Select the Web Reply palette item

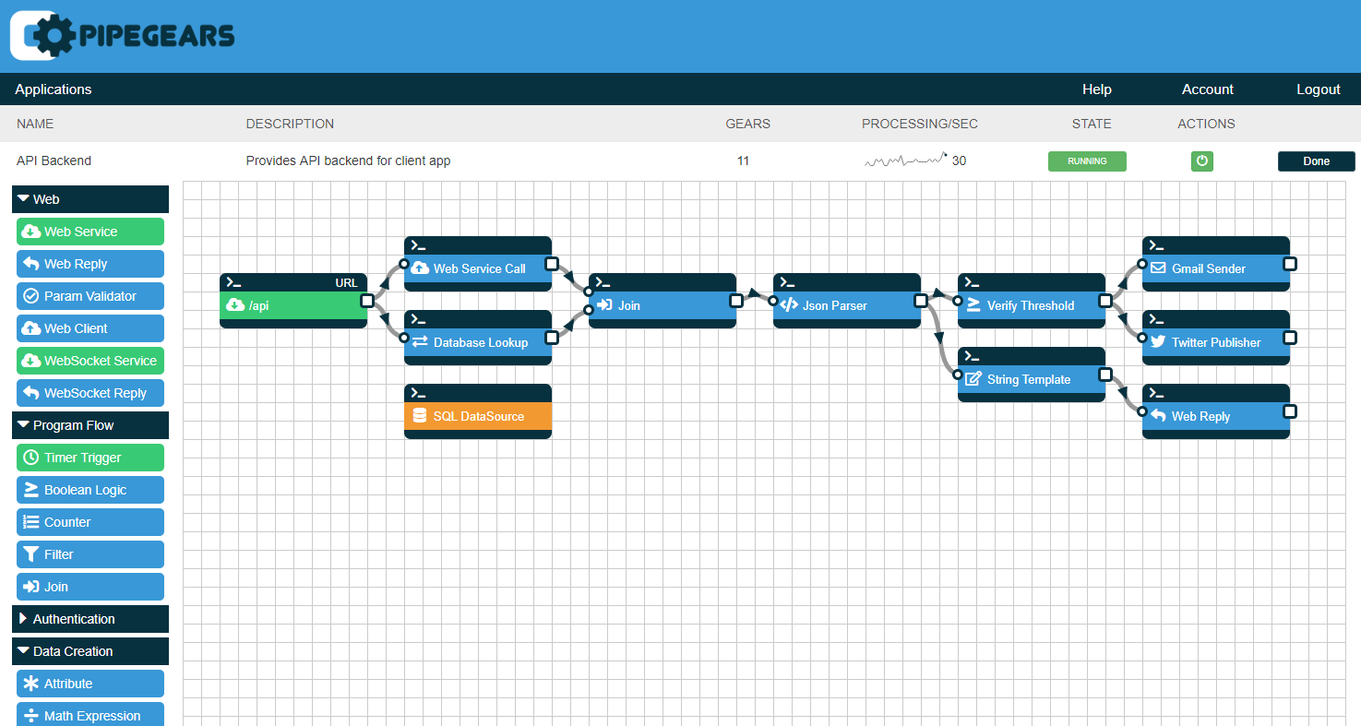90,264
